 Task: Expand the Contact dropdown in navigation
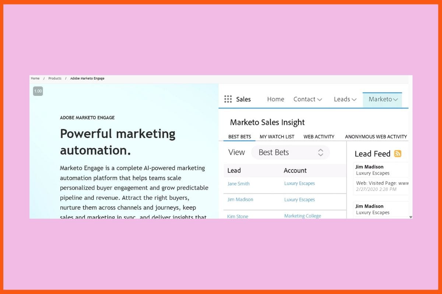coord(308,99)
